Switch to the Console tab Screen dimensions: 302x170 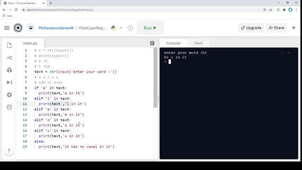[173, 43]
